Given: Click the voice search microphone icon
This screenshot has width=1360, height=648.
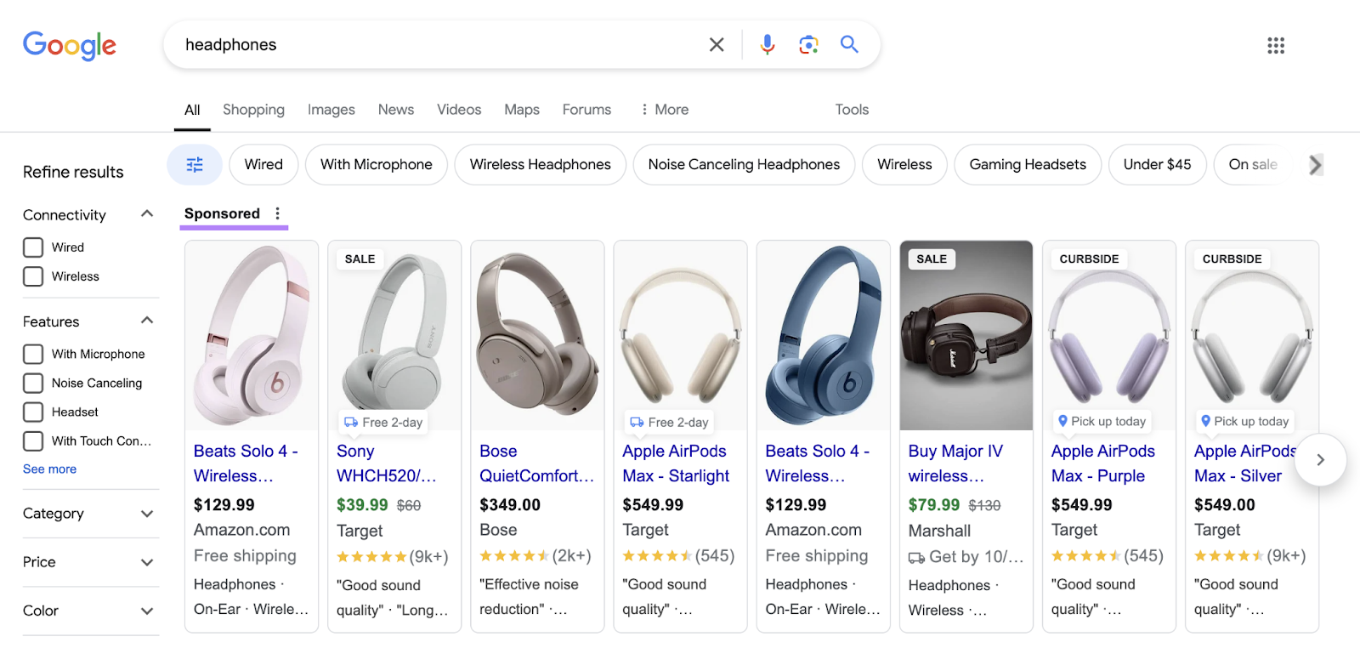Looking at the screenshot, I should point(767,44).
